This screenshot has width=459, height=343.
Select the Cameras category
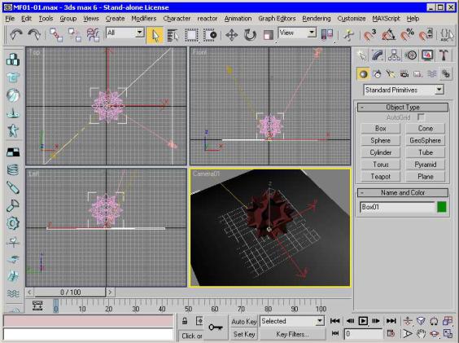point(404,74)
